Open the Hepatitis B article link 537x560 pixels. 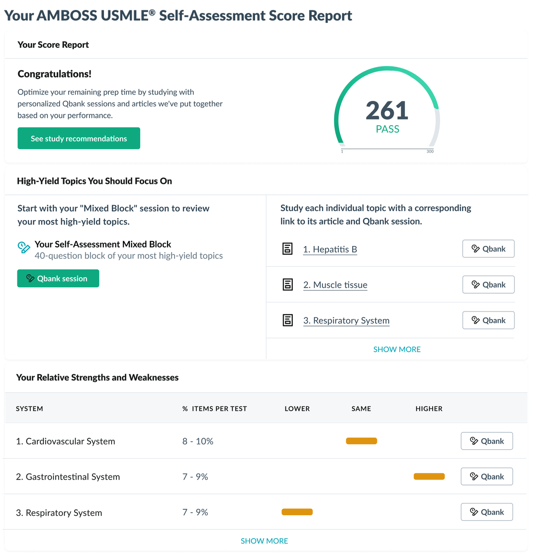pyautogui.click(x=330, y=249)
